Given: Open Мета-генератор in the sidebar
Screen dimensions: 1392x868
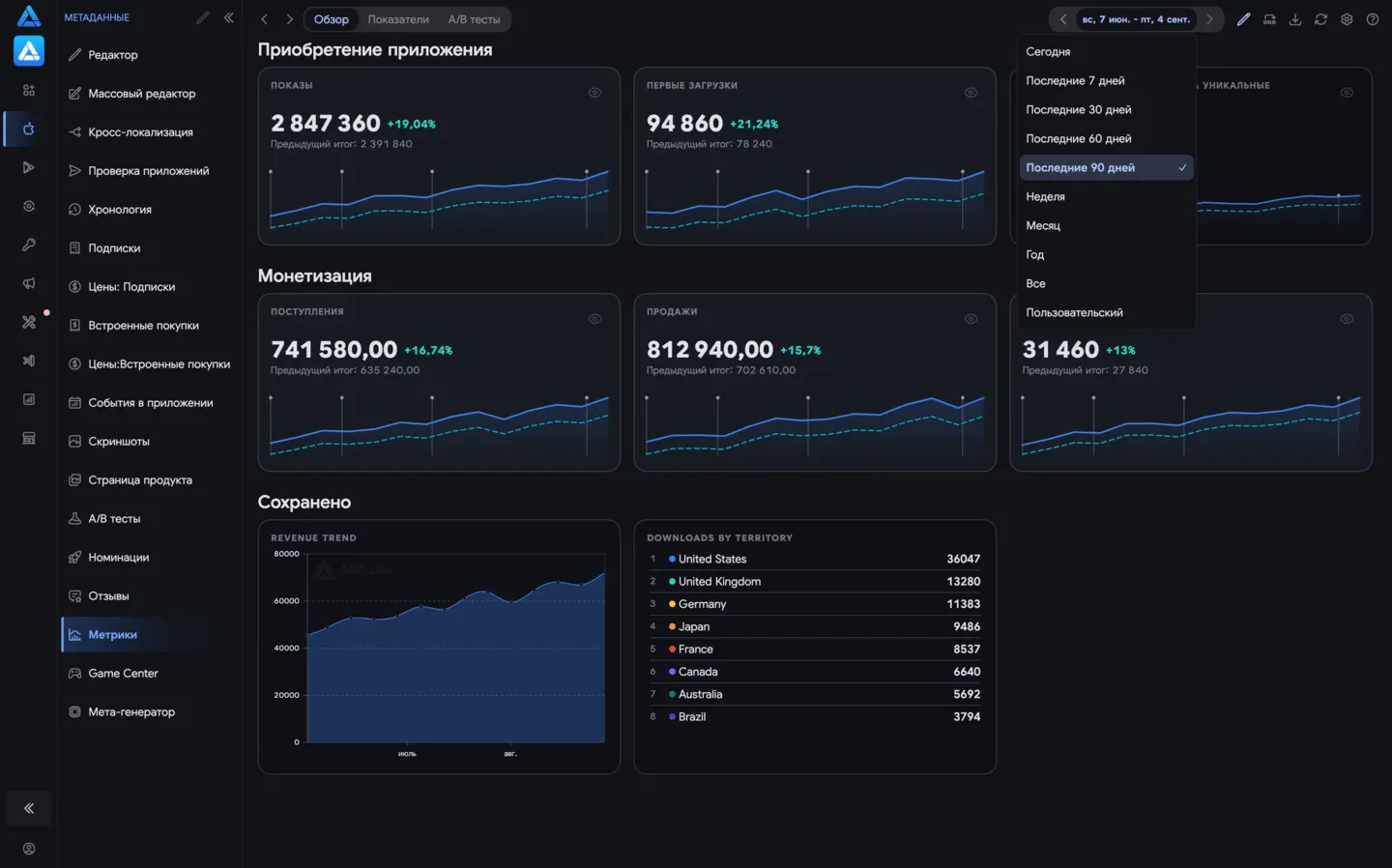Looking at the screenshot, I should (149, 712).
